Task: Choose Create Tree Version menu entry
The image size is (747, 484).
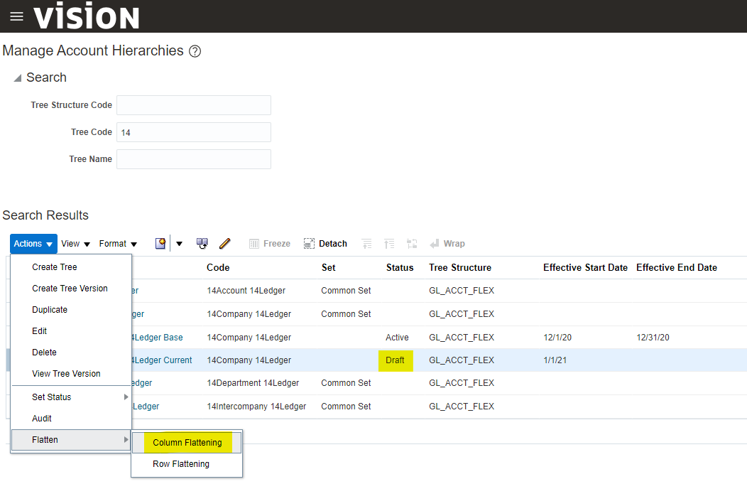Action: (x=70, y=289)
